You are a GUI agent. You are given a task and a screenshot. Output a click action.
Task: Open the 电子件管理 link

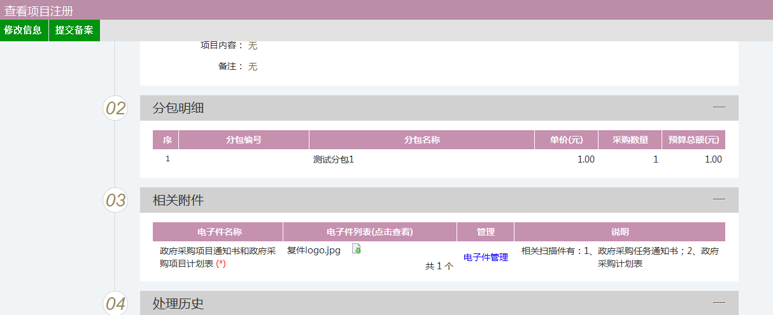click(485, 257)
